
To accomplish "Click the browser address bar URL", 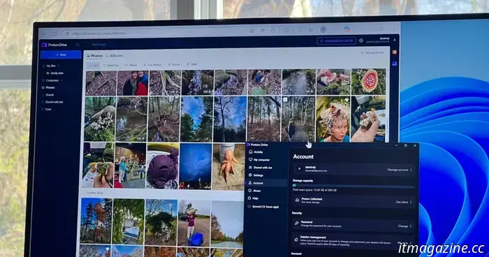I will [99, 34].
